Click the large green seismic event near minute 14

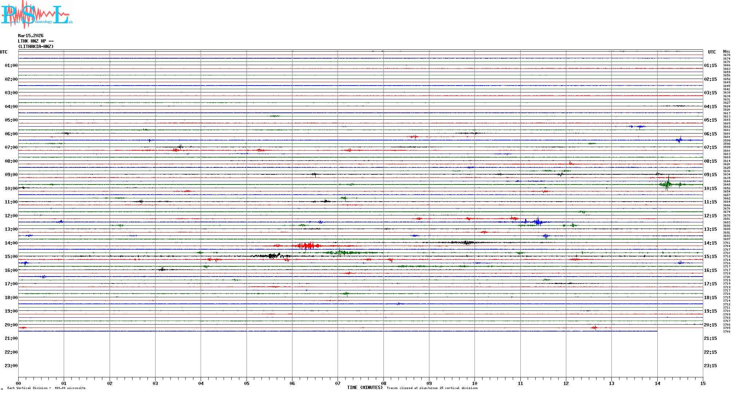(668, 184)
